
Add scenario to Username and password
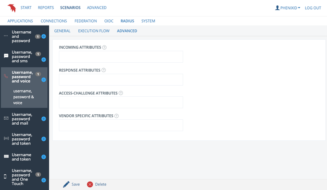(x=44, y=36)
